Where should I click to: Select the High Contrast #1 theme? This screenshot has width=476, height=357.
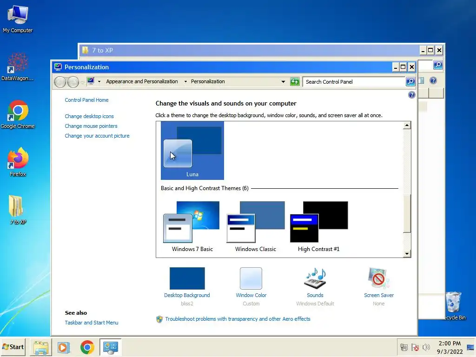pos(319,226)
